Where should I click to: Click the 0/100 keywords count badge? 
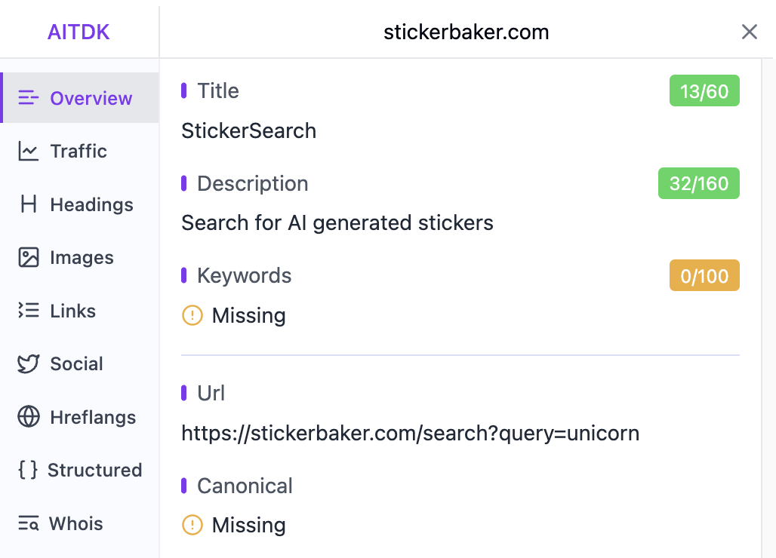704,276
